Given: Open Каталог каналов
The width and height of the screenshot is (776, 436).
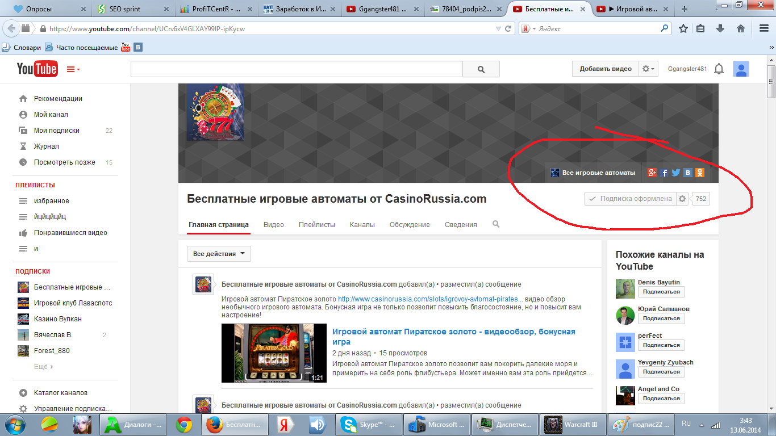Looking at the screenshot, I should pos(60,392).
